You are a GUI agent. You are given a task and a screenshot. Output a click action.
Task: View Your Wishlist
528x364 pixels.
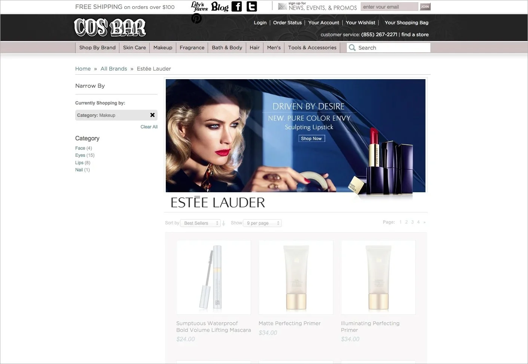click(360, 22)
